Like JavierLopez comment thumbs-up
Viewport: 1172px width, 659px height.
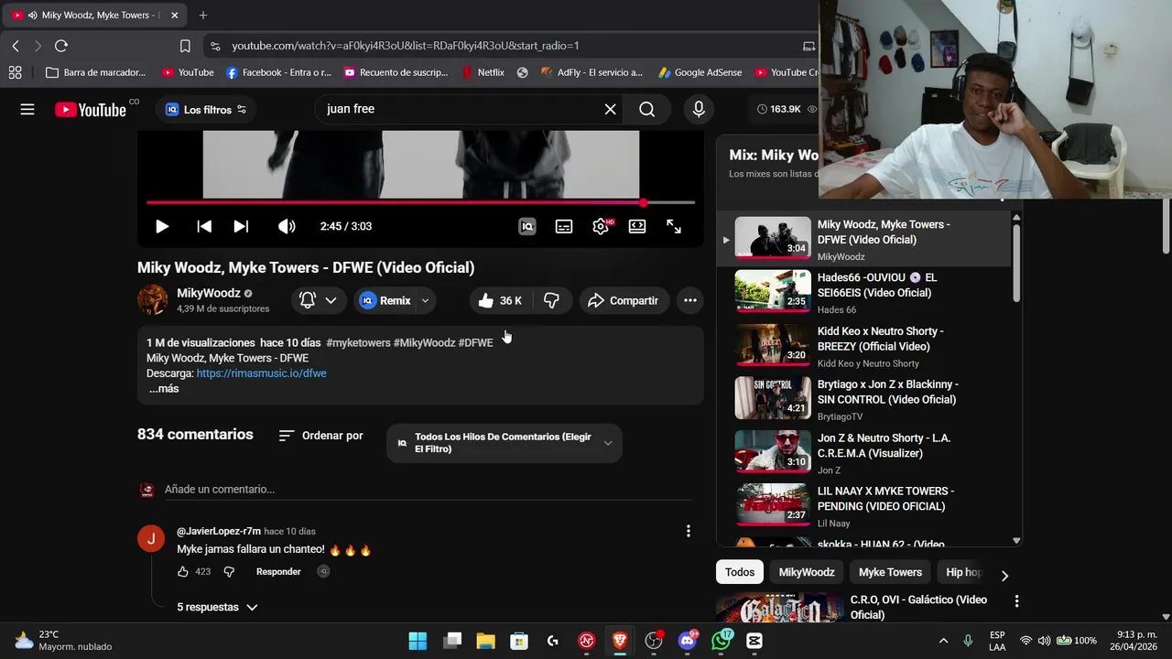[183, 571]
